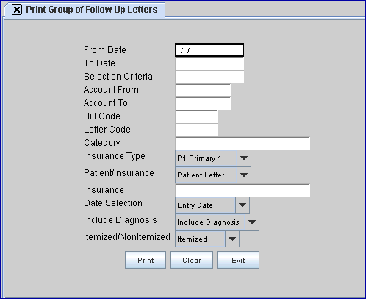Click the Insurance text field

[x=243, y=191]
